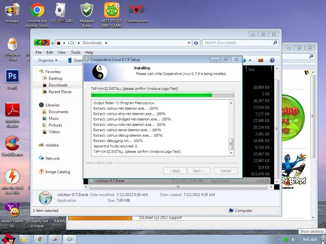Show hidden tray icons arrow

coord(278,240)
